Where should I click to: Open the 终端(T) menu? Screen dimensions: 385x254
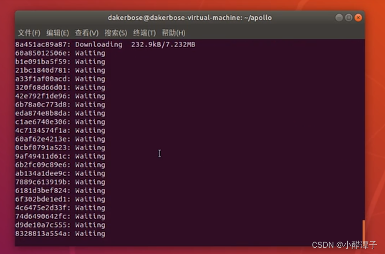[145, 32]
